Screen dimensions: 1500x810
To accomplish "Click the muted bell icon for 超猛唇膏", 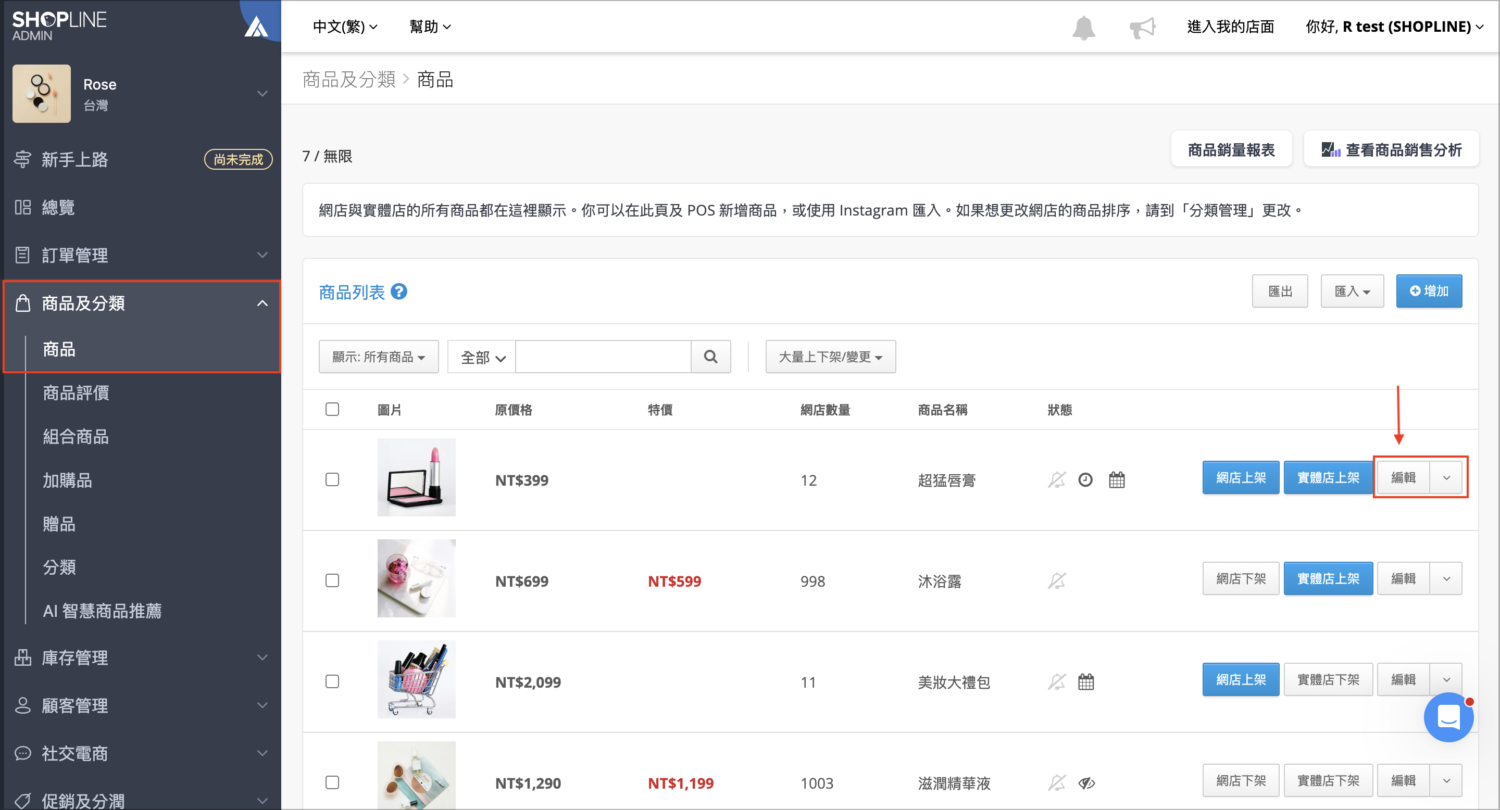I will pyautogui.click(x=1057, y=480).
